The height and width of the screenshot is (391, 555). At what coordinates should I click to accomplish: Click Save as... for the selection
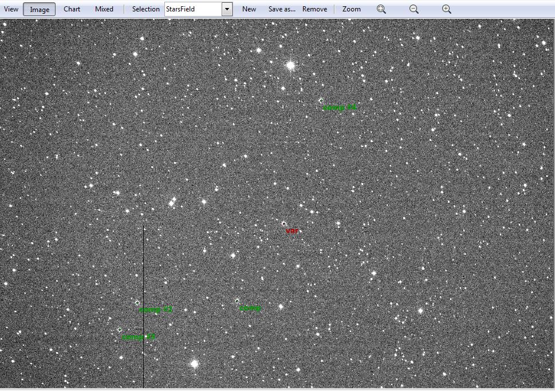coord(282,9)
